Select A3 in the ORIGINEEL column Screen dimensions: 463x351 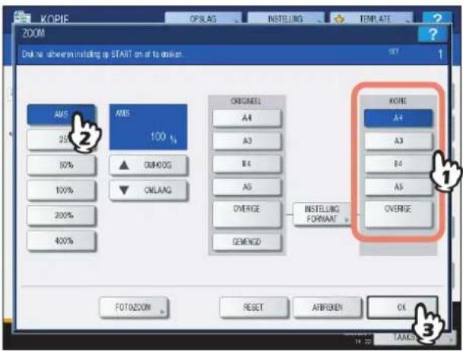(246, 141)
